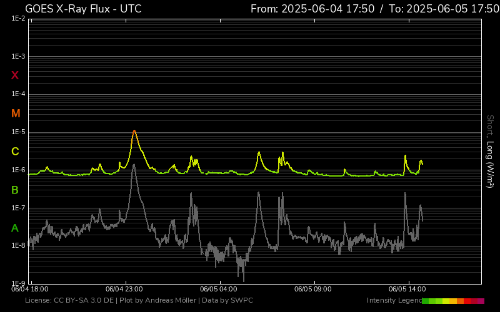Screen dimensions: 500x312
Task: Click the red X flare class label
Action: (x=15, y=76)
